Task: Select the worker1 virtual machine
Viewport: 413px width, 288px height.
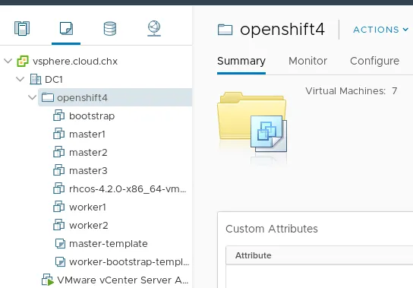Action: coord(88,207)
